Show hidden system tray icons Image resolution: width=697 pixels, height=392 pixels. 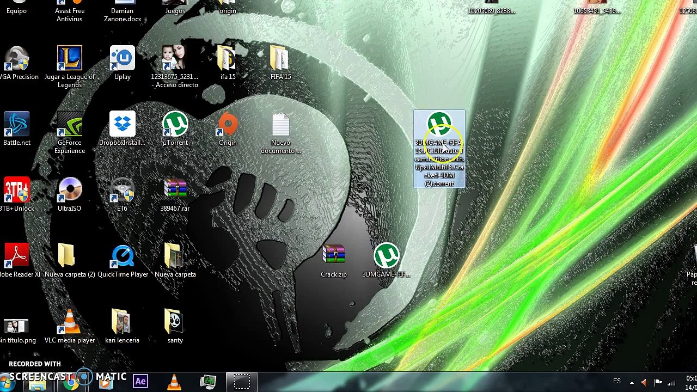[632, 382]
